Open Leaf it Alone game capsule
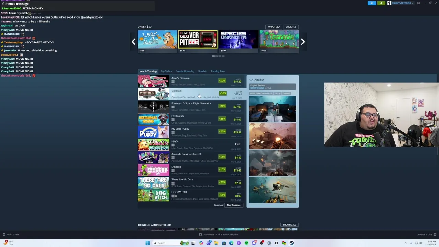439x247 pixels. (x=157, y=42)
